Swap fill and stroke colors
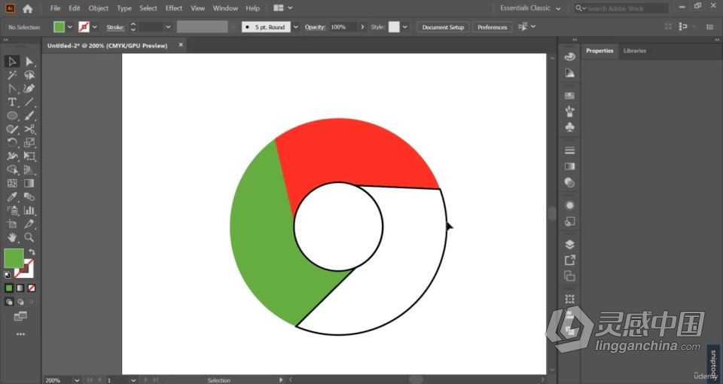The image size is (723, 384). click(32, 252)
